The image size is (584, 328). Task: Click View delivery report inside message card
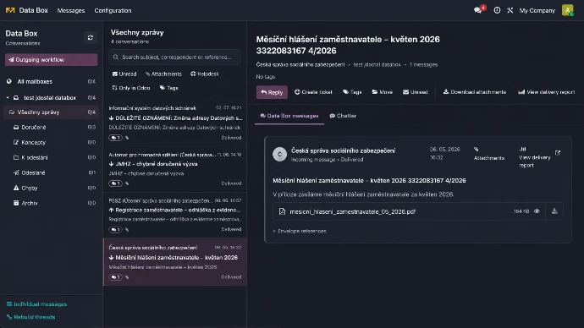(534, 157)
